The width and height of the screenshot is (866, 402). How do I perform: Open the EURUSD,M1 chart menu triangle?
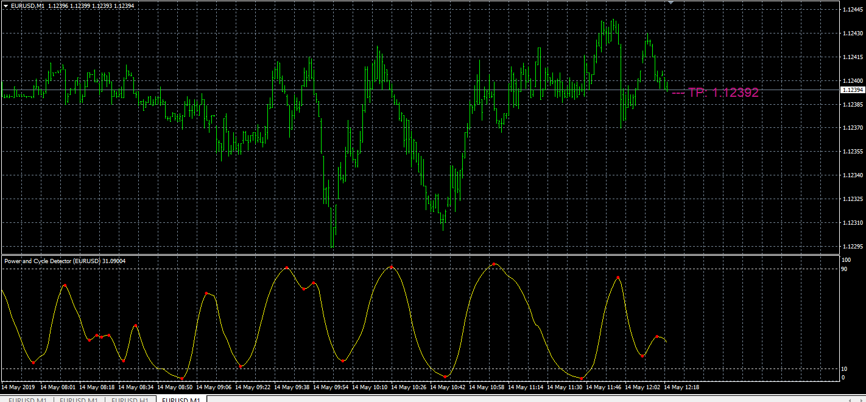pyautogui.click(x=5, y=5)
